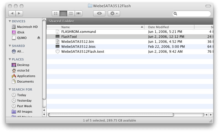Switch to column view
This screenshot has width=219, height=132.
click(x=71, y=14)
